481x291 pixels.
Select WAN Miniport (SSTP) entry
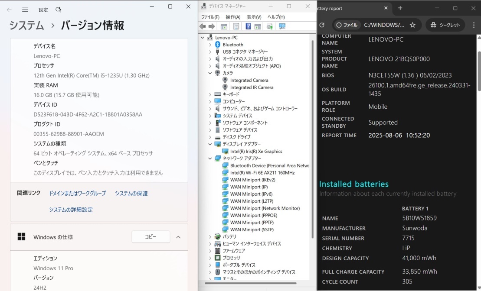252,230
